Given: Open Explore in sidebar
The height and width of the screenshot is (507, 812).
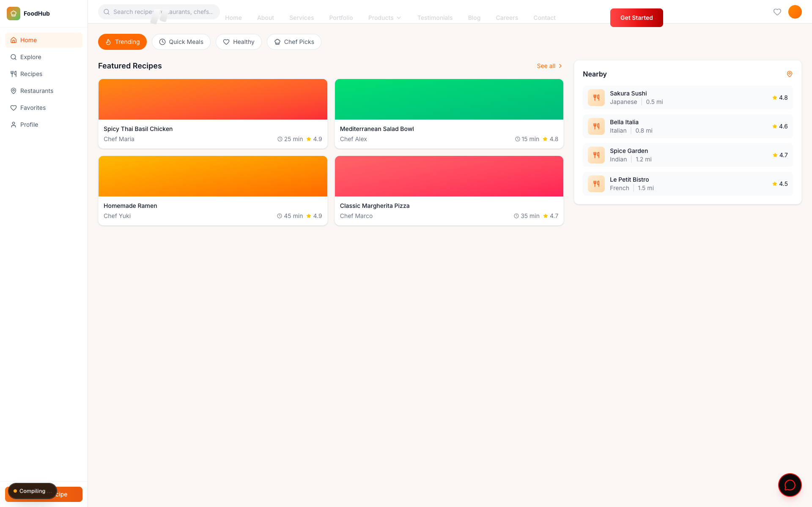Looking at the screenshot, I should (x=31, y=57).
